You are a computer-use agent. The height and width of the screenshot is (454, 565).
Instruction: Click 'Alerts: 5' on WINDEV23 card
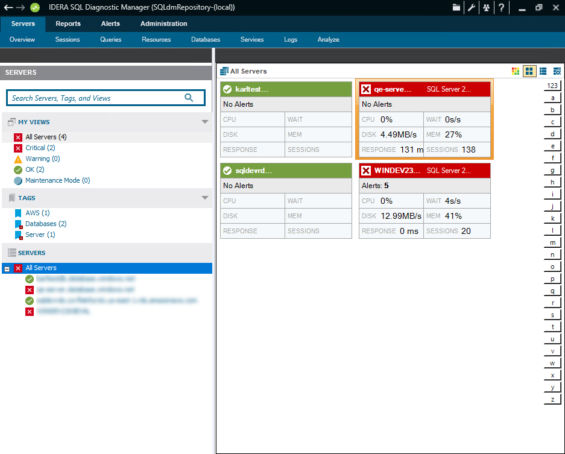click(x=375, y=186)
